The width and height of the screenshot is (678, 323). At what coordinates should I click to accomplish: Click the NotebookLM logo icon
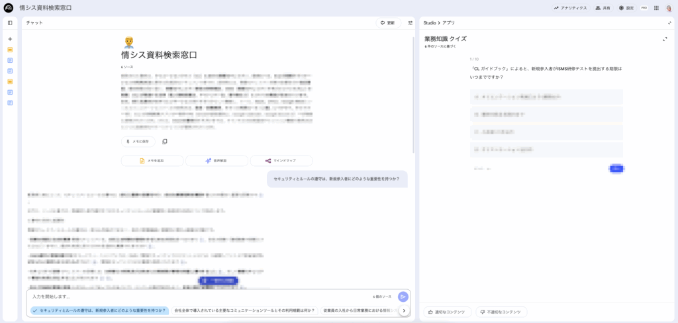[x=9, y=8]
